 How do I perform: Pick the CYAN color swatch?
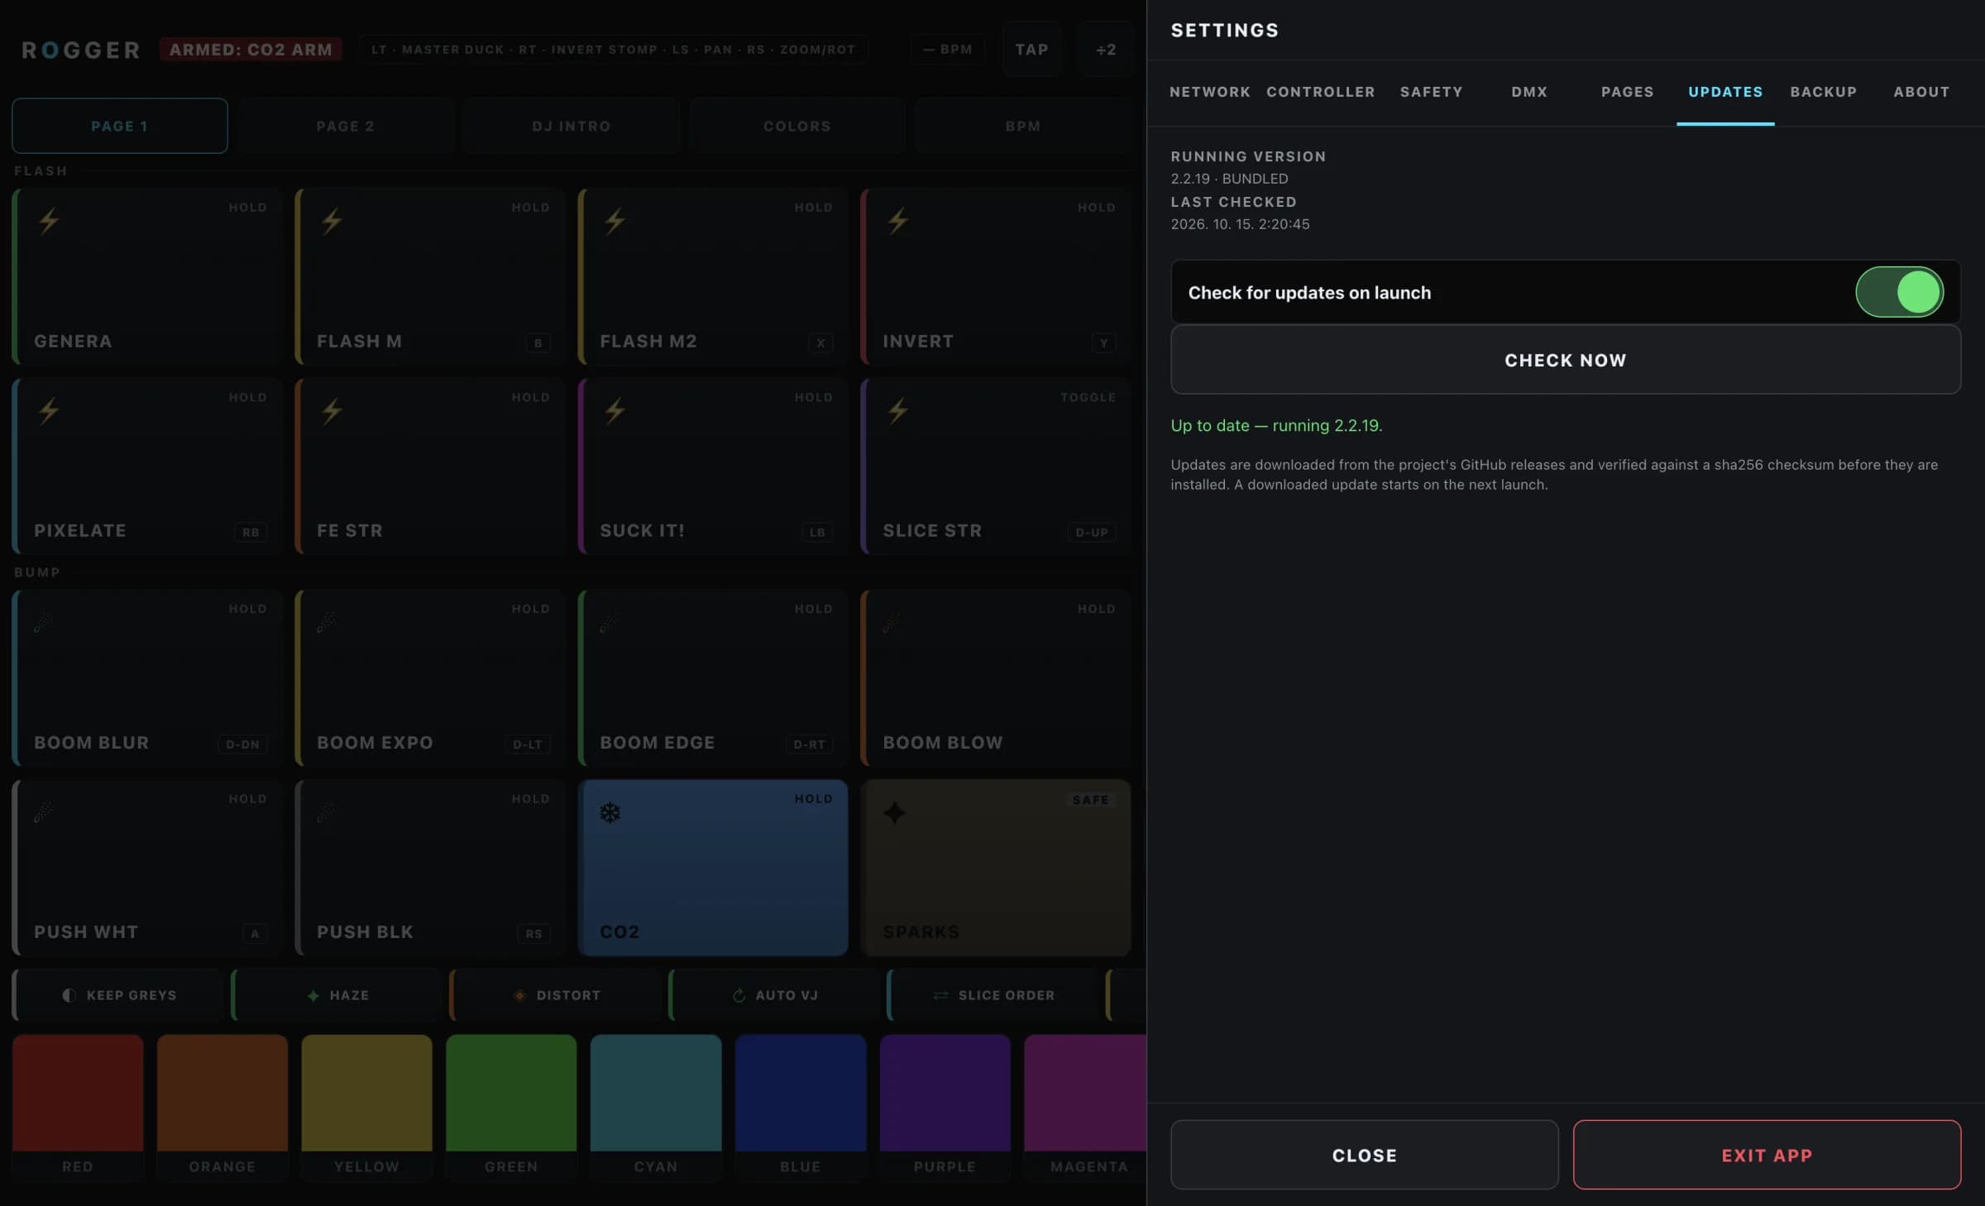point(656,1107)
